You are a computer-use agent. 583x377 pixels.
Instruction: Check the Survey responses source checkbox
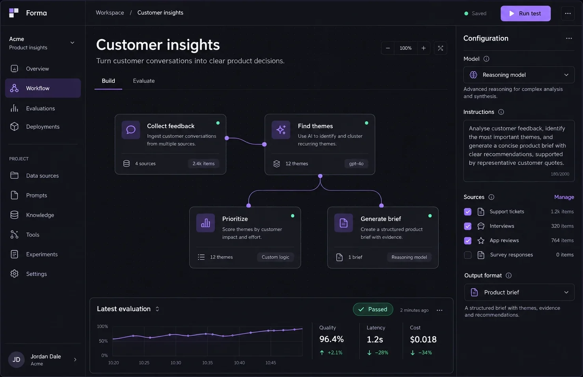(468, 255)
